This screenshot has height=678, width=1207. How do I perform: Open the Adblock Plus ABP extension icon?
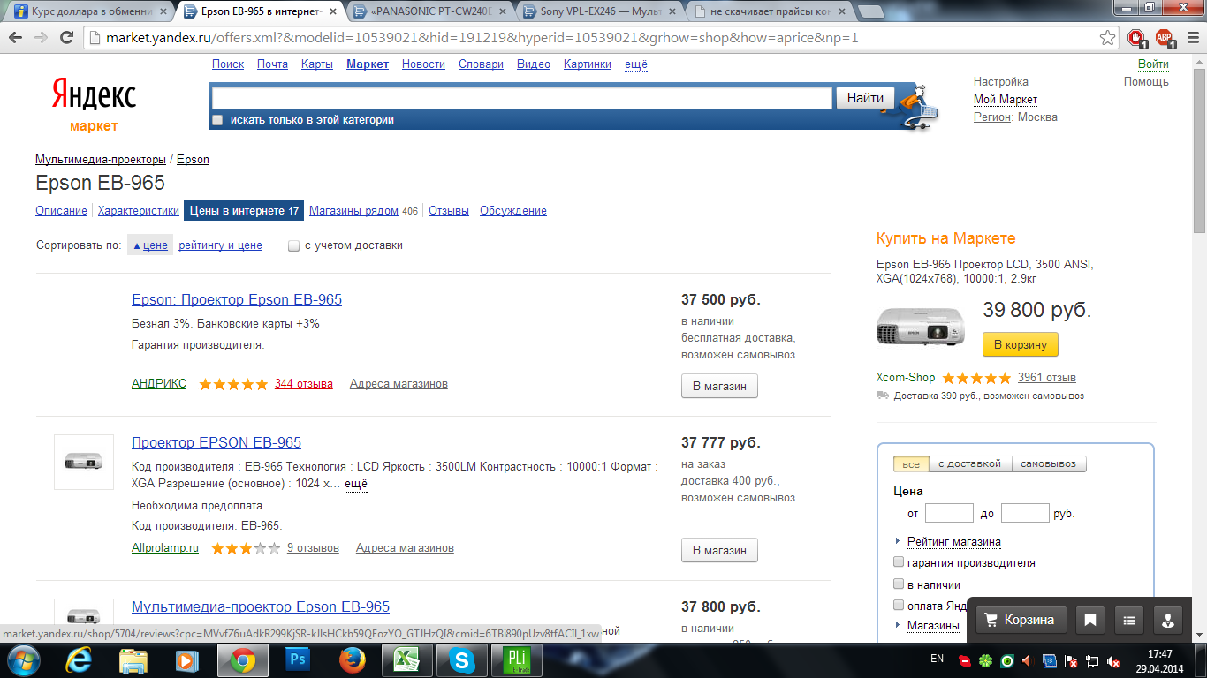pos(1165,38)
